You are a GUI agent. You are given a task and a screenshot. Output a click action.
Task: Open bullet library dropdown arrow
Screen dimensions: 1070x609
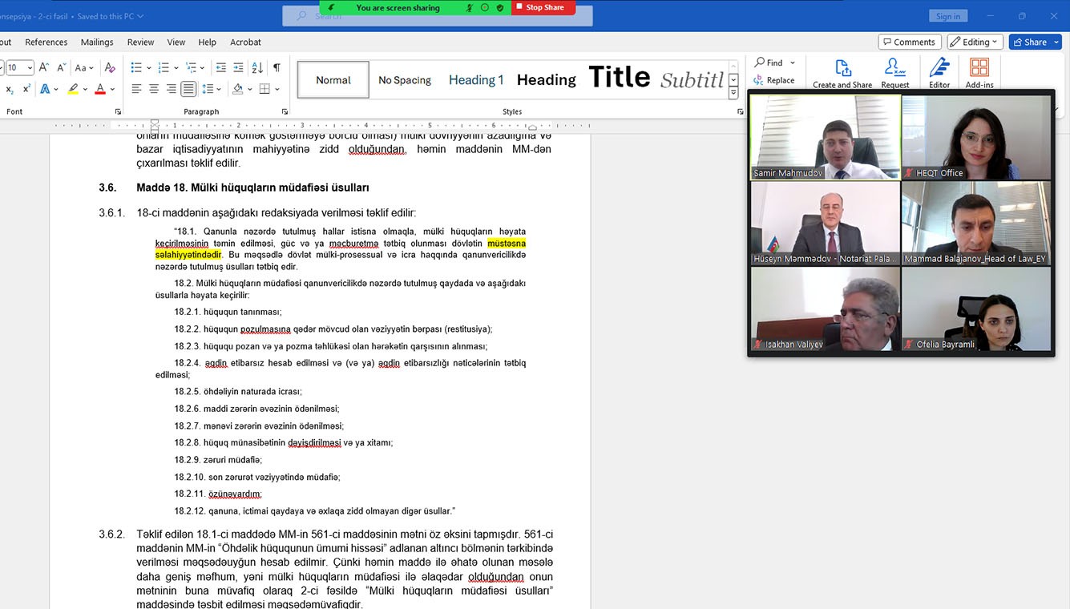(148, 68)
